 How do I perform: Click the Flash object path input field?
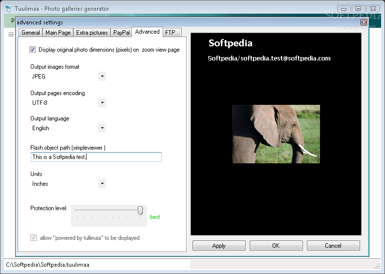(x=96, y=157)
